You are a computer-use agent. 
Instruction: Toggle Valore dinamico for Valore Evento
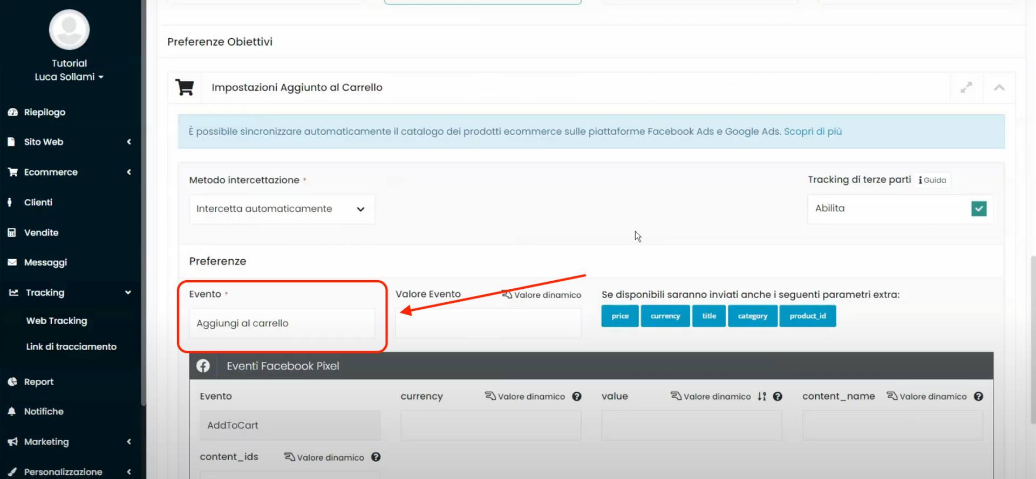point(541,295)
